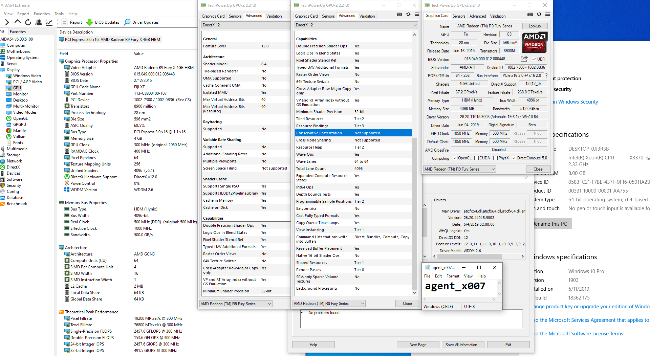Click the line chart icon in AIDA64 toolbar

pos(49,22)
